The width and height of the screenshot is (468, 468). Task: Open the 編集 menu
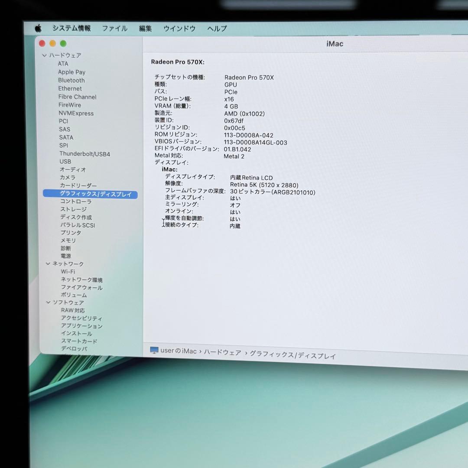coord(146,29)
